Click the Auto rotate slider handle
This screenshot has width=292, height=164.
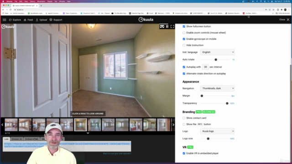point(216,60)
